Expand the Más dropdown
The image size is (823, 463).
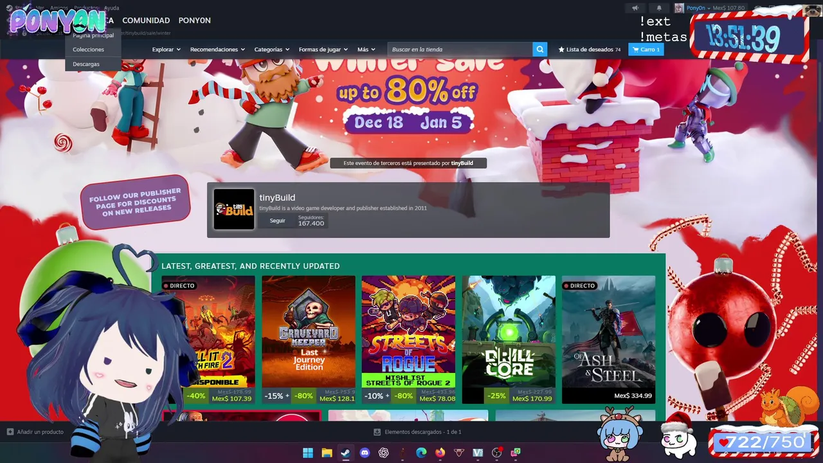[x=366, y=50]
